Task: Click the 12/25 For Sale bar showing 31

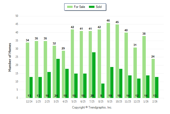Action: [x=135, y=73]
